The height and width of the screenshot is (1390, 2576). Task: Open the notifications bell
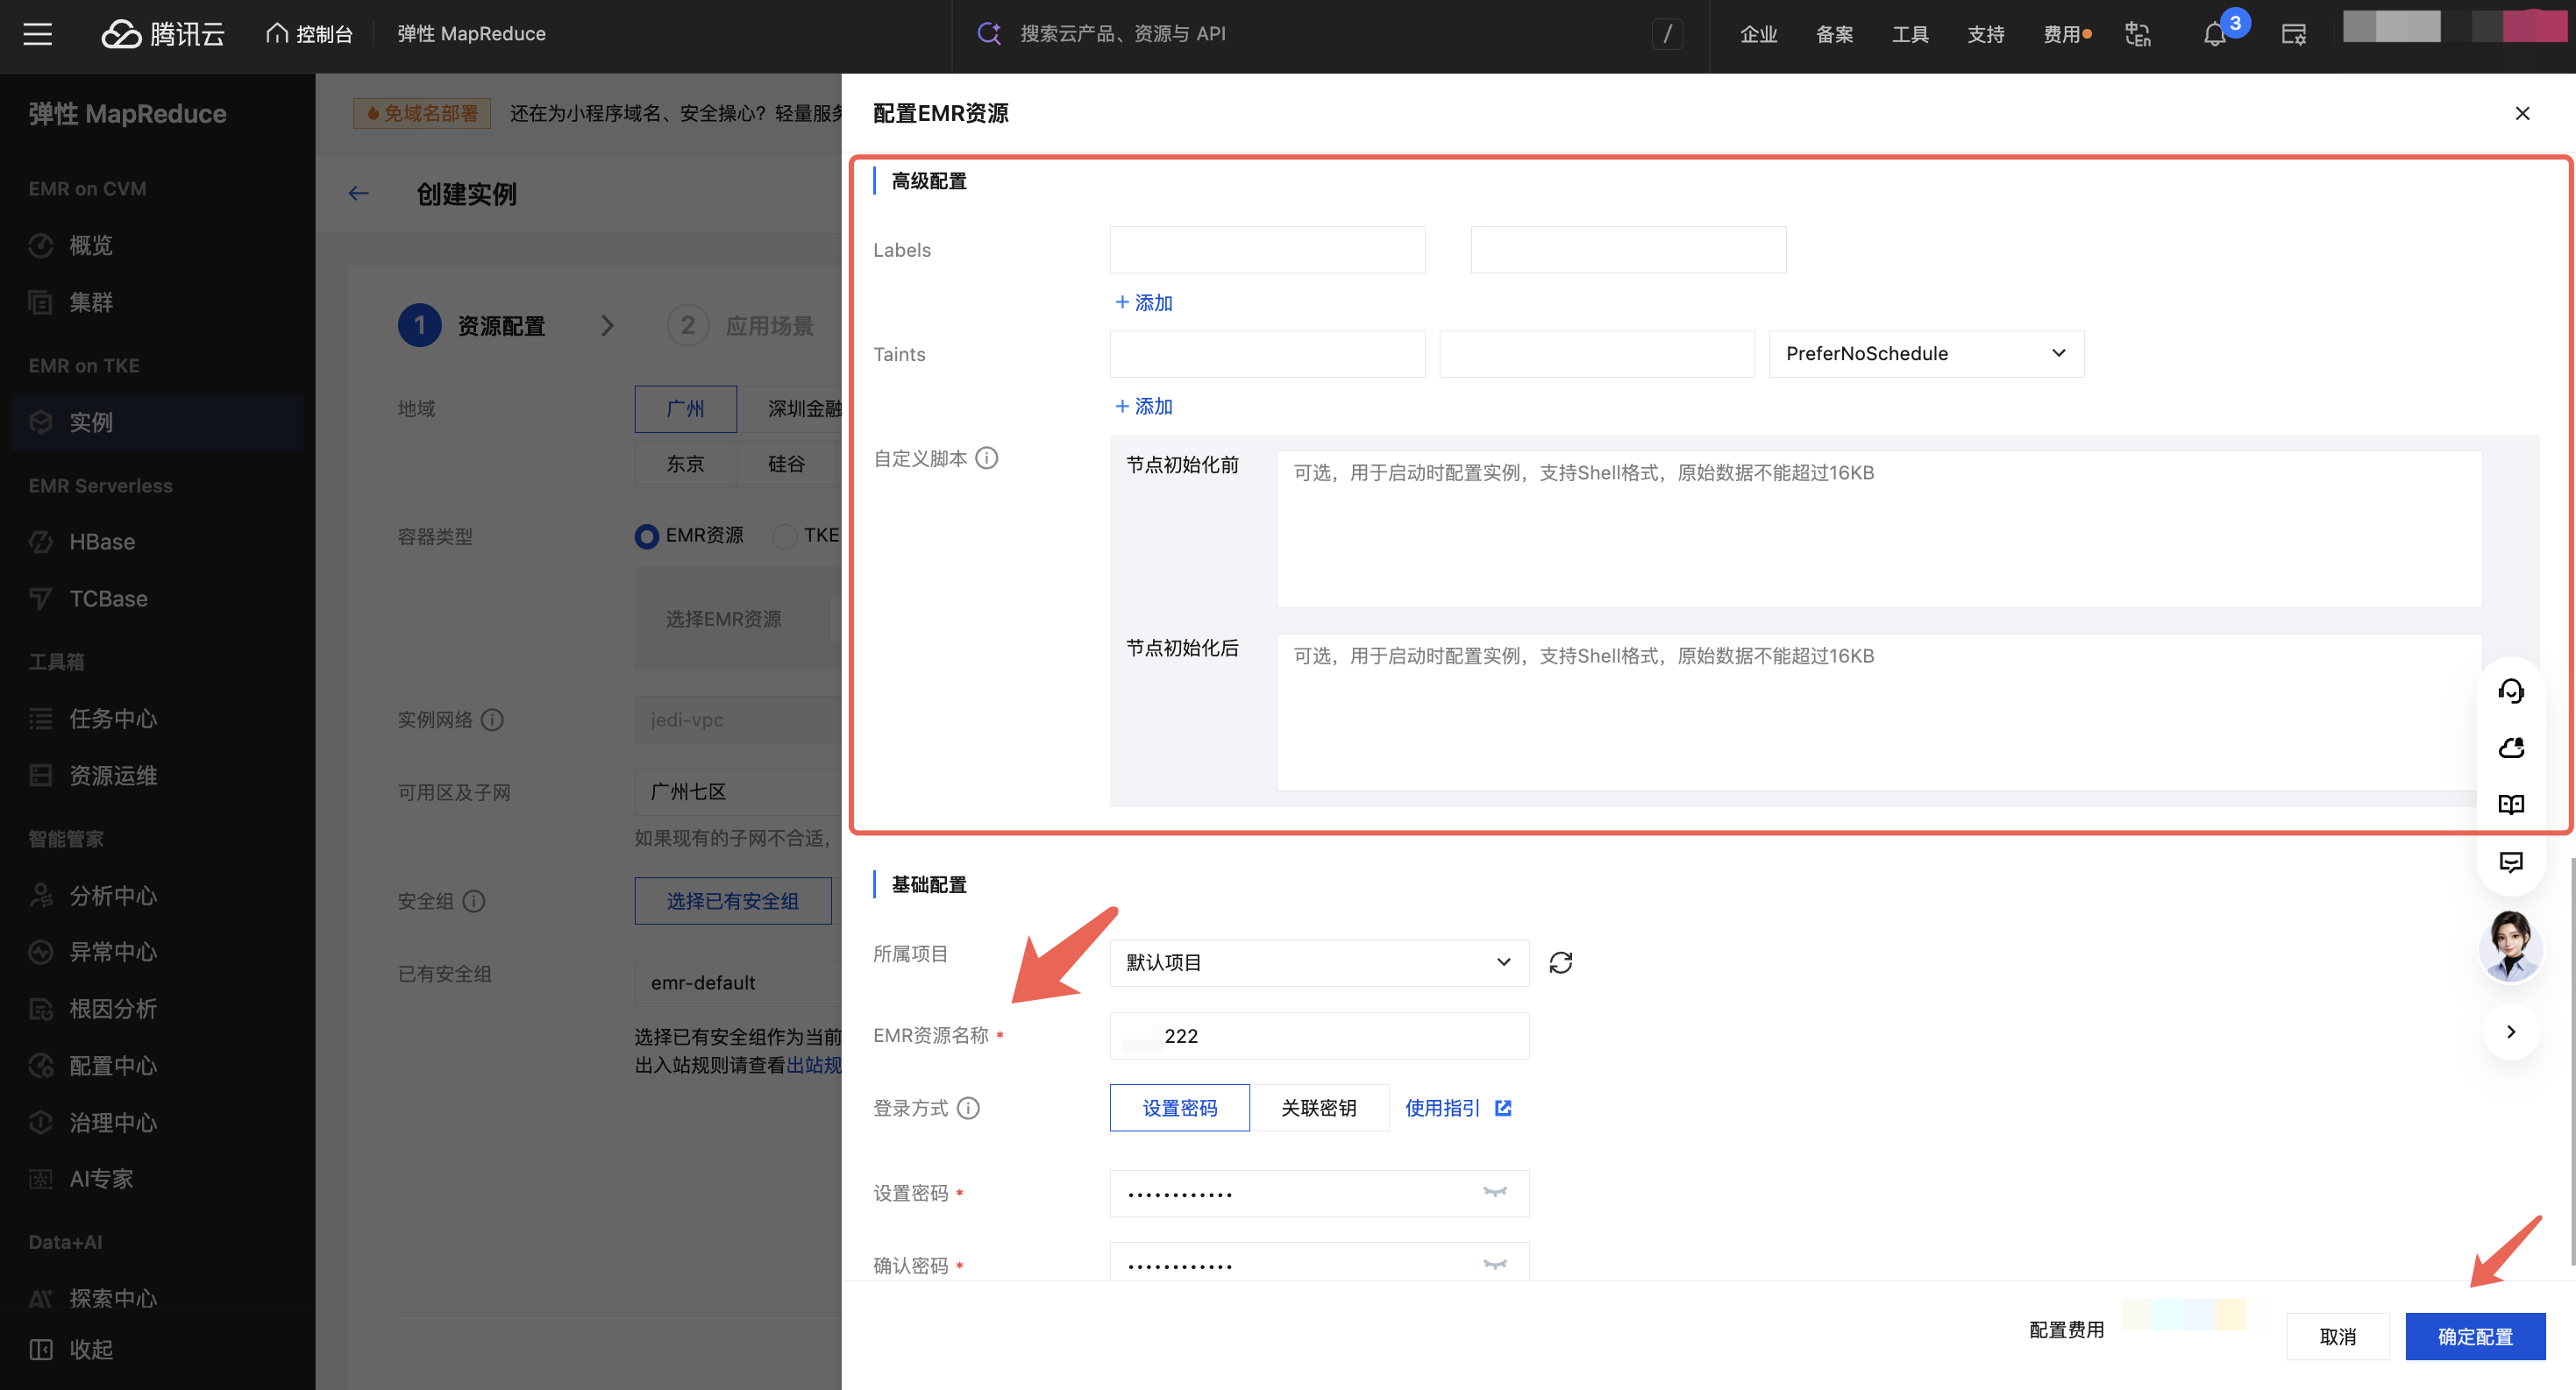[x=2215, y=34]
